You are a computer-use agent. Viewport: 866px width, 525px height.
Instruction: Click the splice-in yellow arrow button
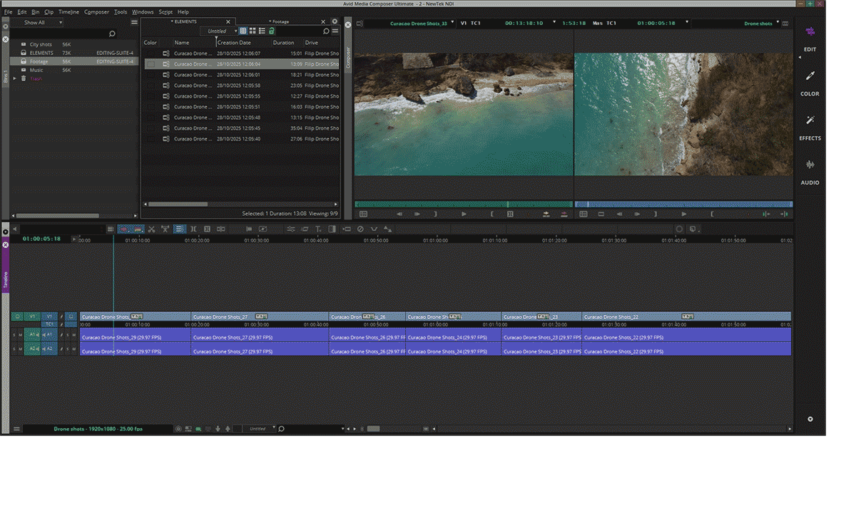tap(546, 214)
